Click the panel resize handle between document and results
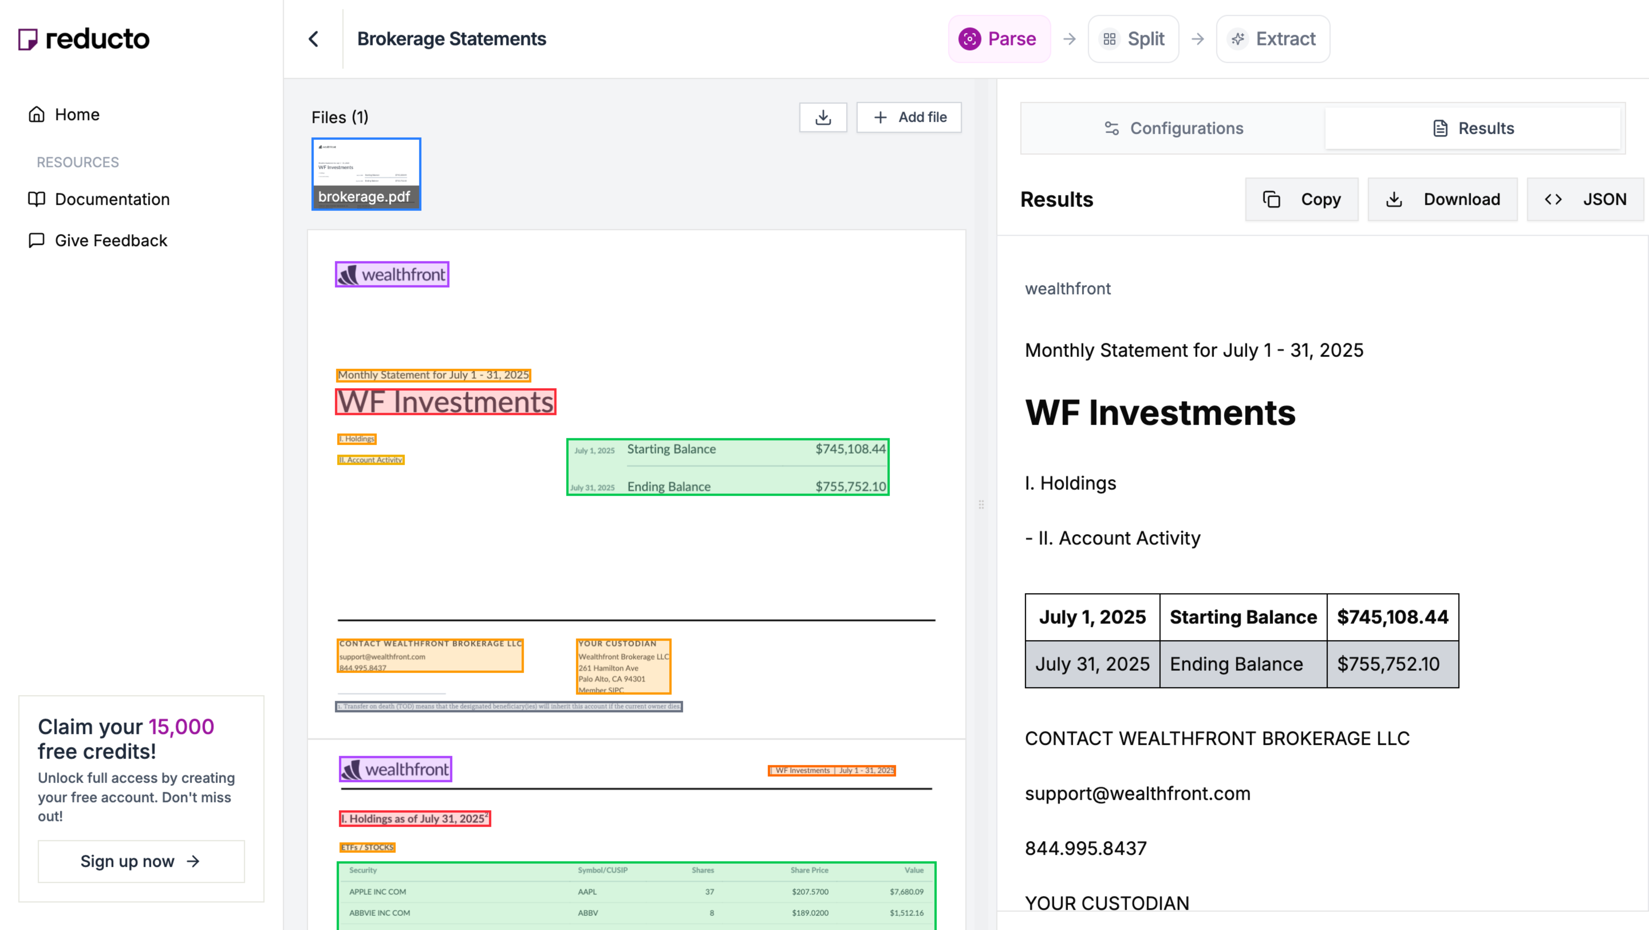Screen dimensions: 1649x930 coord(981,504)
